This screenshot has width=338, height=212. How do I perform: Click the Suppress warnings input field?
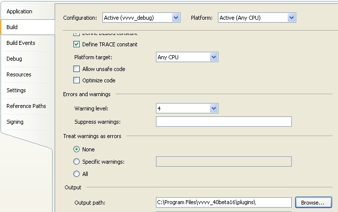coord(224,122)
